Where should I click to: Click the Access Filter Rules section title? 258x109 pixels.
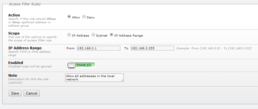point(25,4)
